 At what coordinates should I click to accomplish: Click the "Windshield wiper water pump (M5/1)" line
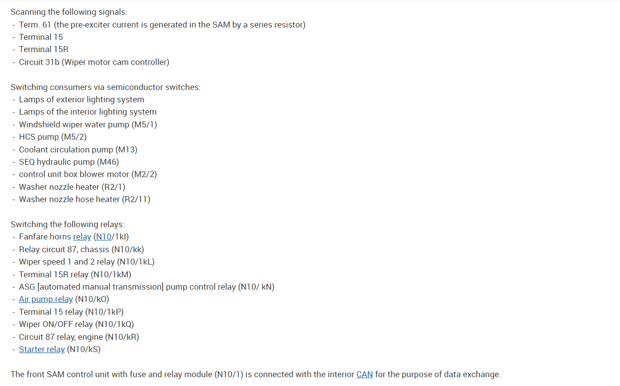(x=88, y=125)
